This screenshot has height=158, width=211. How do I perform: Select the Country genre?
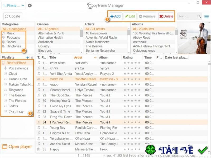tap(44, 46)
